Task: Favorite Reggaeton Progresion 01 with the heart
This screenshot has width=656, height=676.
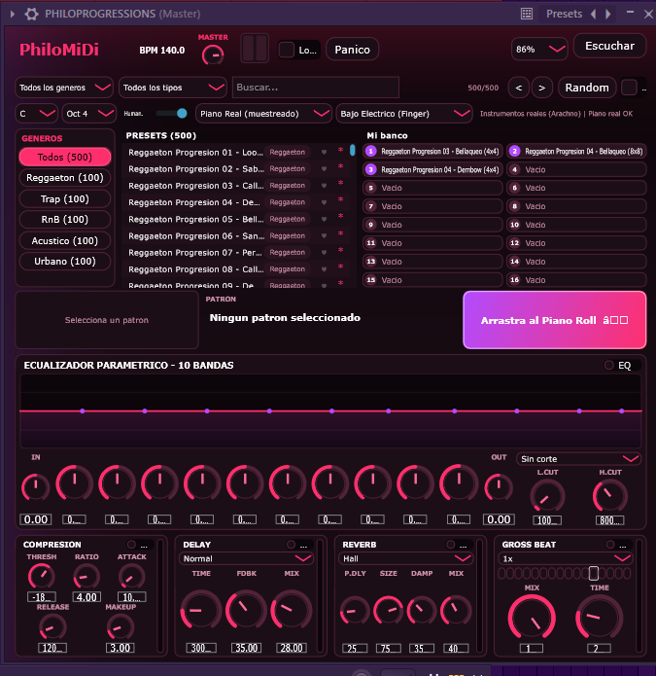Action: pyautogui.click(x=324, y=152)
